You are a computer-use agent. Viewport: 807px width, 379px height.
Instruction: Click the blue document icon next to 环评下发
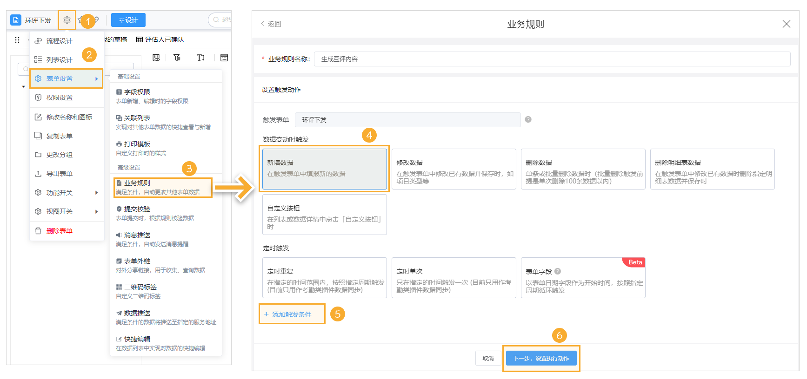16,20
